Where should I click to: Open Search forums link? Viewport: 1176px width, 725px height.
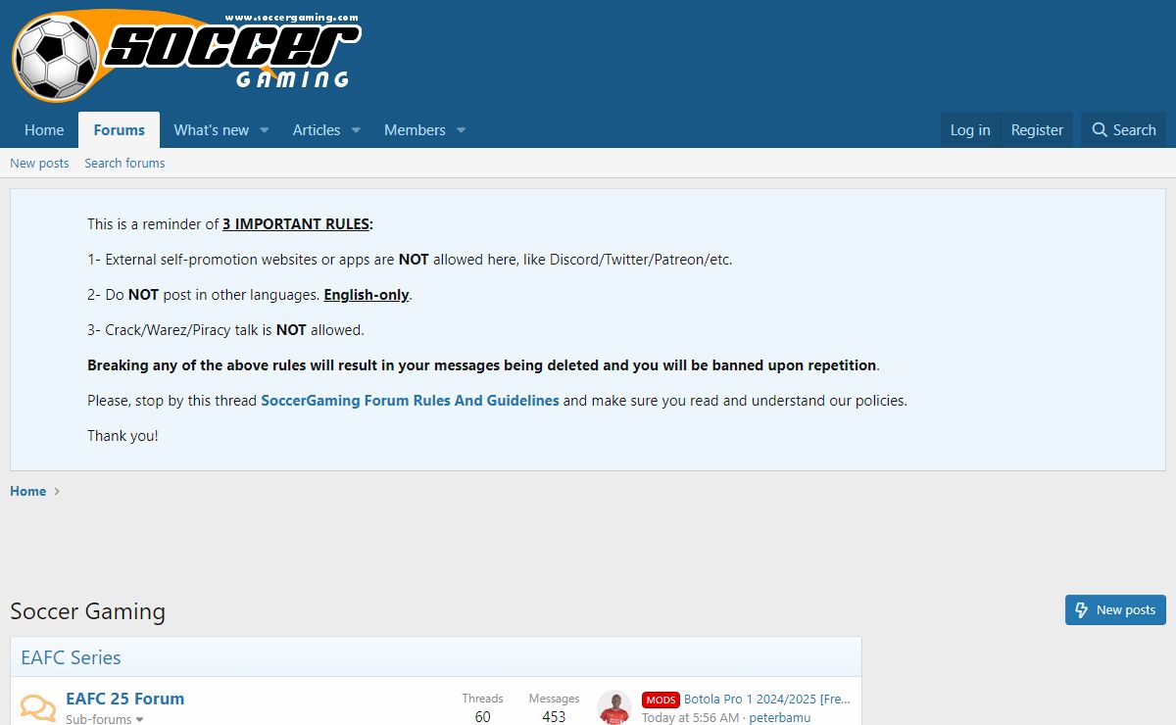pyautogui.click(x=124, y=163)
